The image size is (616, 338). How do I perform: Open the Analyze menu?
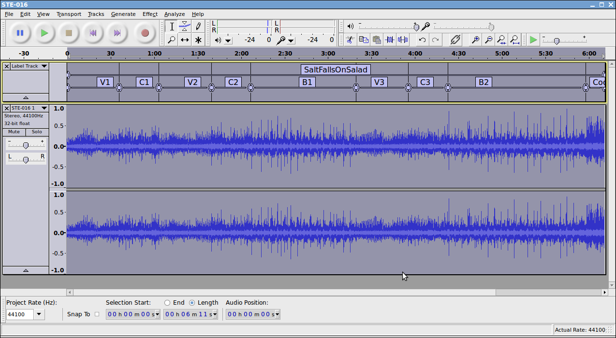[x=174, y=14]
